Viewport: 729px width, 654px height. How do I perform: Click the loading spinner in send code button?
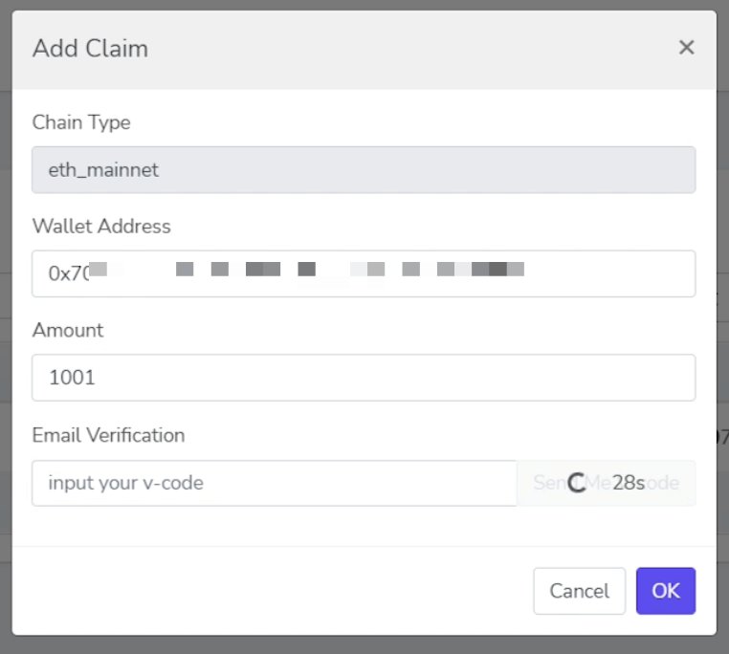point(577,483)
